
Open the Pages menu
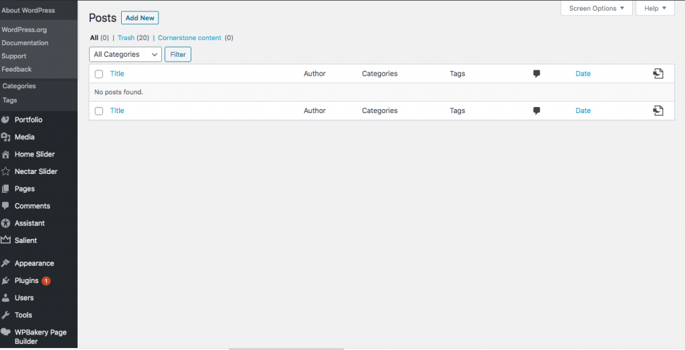25,189
